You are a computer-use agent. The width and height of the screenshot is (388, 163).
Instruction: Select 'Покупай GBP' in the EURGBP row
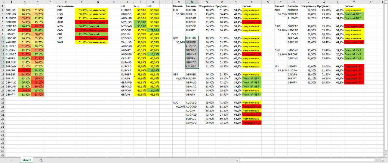(x=251, y=79)
